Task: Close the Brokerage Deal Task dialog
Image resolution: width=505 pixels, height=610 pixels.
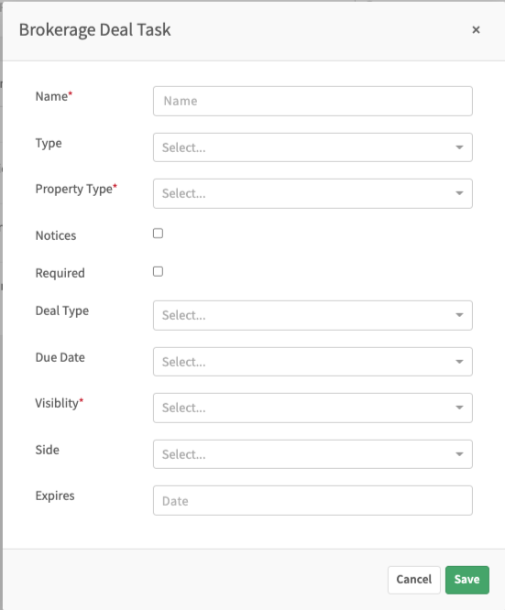Action: tap(476, 30)
